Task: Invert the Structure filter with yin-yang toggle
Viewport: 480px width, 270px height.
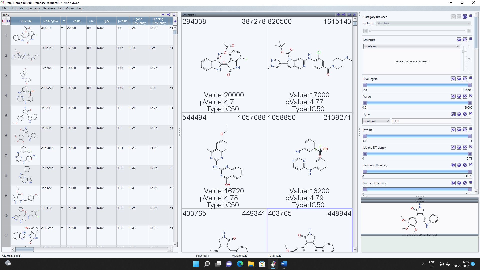Action: pyautogui.click(x=459, y=40)
